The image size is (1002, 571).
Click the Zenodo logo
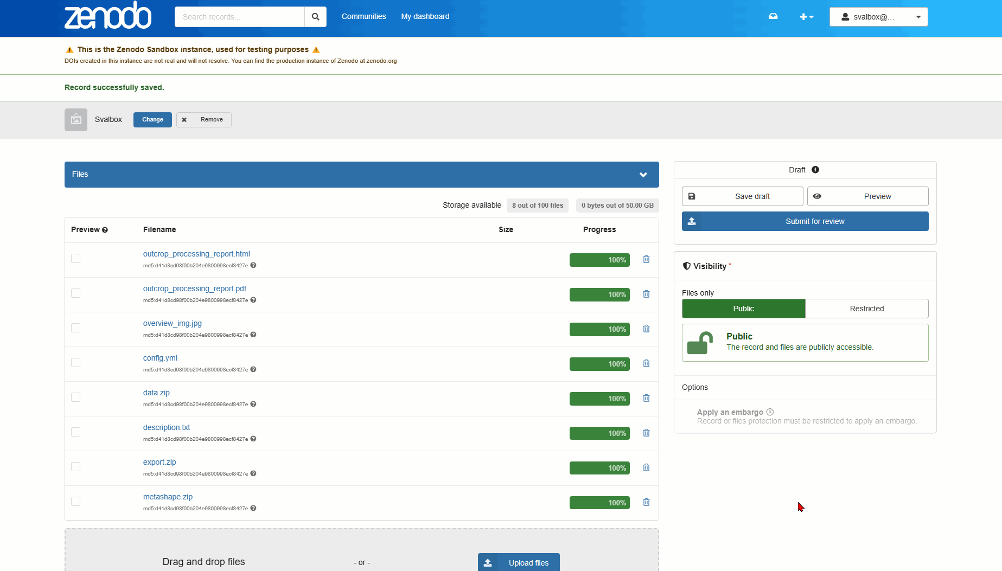108,15
